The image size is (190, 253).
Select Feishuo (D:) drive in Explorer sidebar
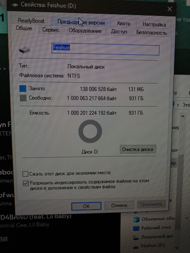point(153,246)
